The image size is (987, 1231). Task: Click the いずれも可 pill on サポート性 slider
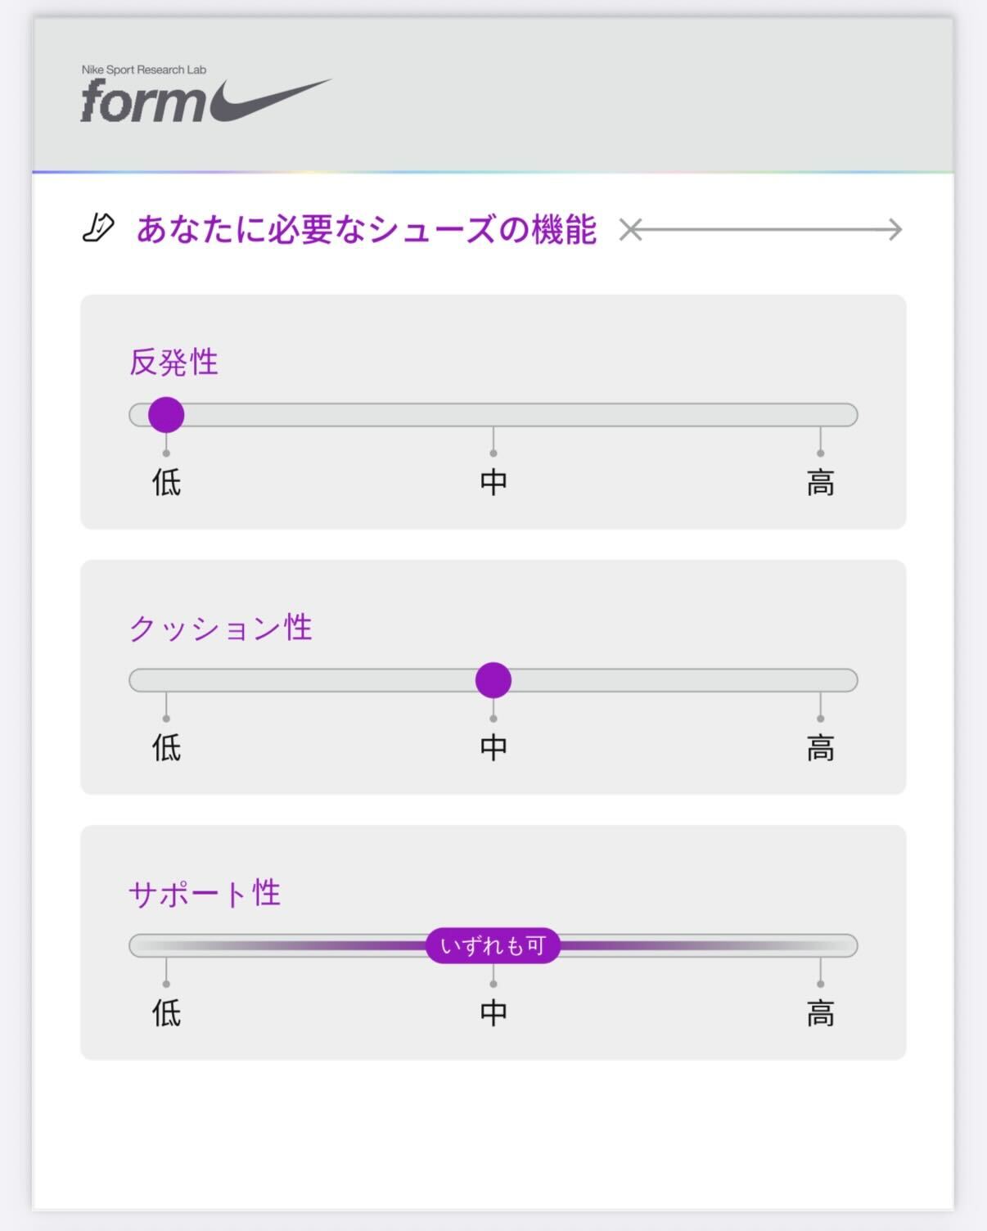click(x=493, y=946)
